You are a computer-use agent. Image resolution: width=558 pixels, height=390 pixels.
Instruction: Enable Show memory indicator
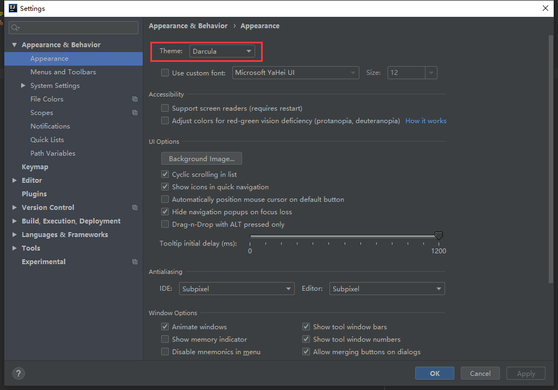[x=165, y=339]
